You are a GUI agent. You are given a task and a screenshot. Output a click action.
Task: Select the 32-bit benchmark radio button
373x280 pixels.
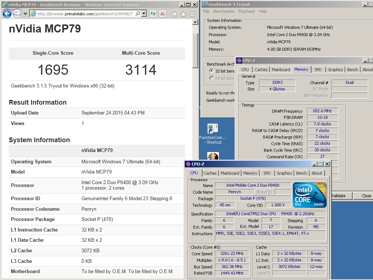(212, 71)
